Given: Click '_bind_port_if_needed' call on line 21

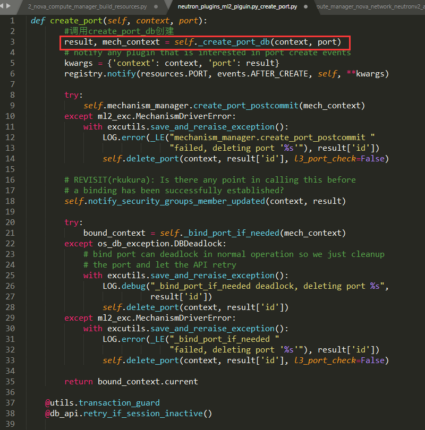Looking at the screenshot, I should 232,233.
